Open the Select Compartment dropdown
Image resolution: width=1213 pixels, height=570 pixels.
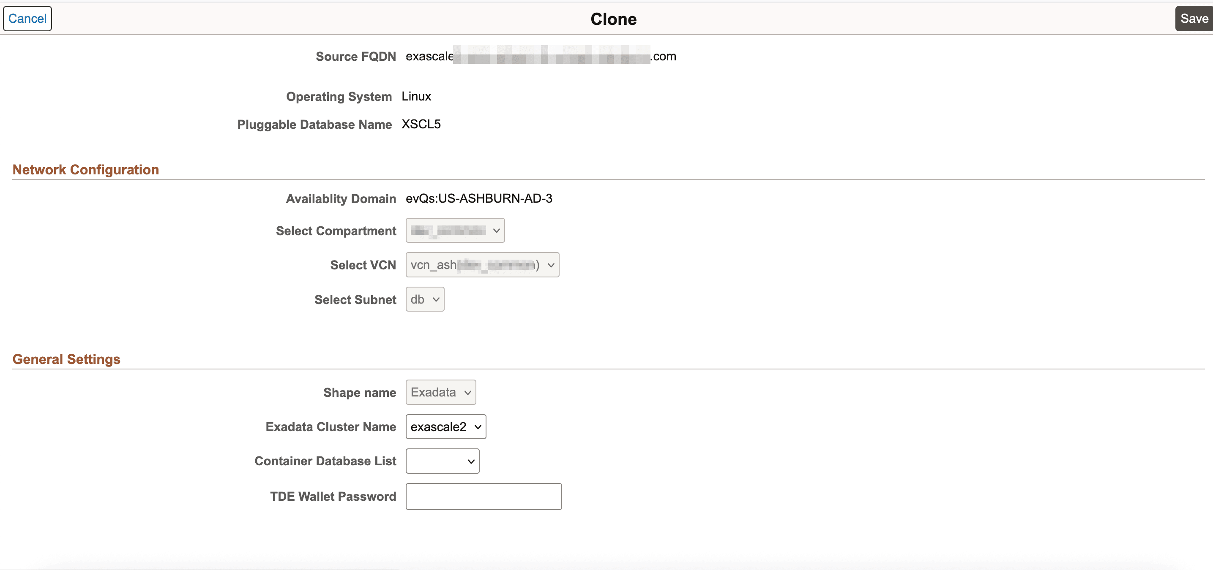(454, 231)
